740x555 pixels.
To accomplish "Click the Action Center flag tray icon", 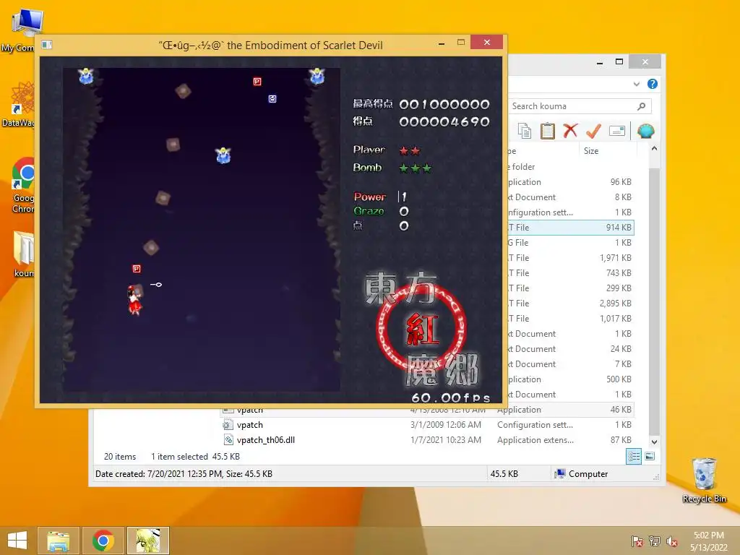I will 637,541.
